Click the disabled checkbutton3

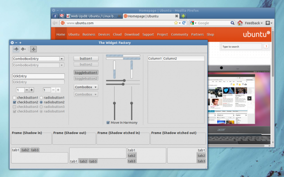(14, 106)
